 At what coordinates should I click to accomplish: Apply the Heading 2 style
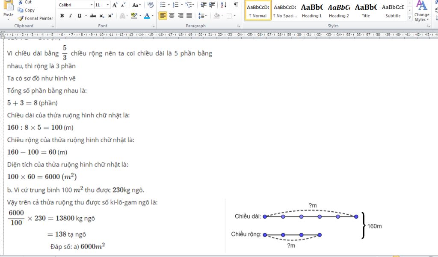339,10
